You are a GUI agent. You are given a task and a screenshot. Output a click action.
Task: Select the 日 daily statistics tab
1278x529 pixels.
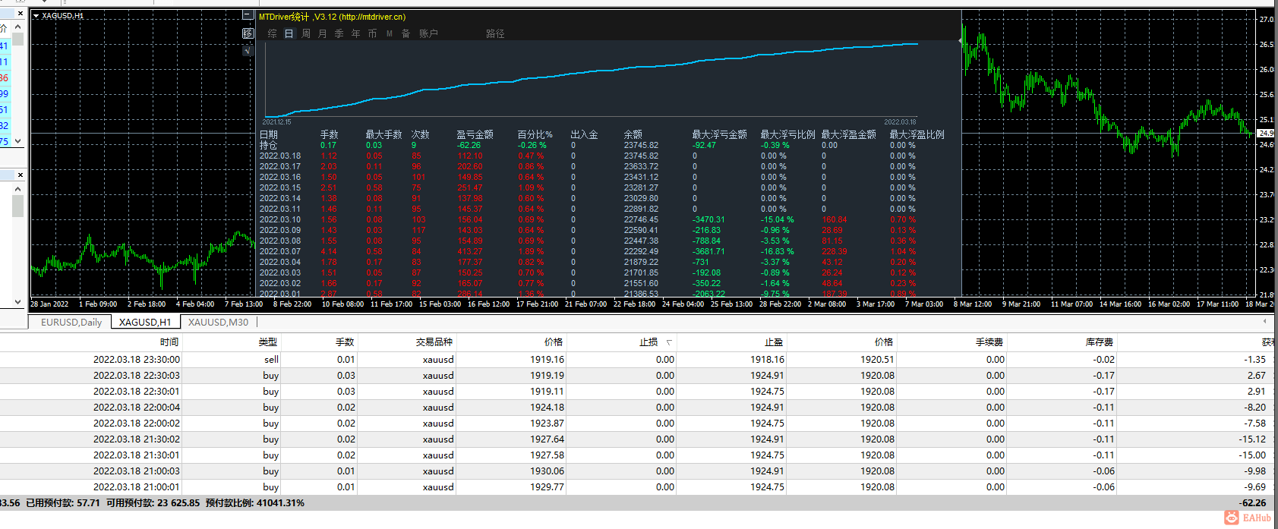(289, 33)
